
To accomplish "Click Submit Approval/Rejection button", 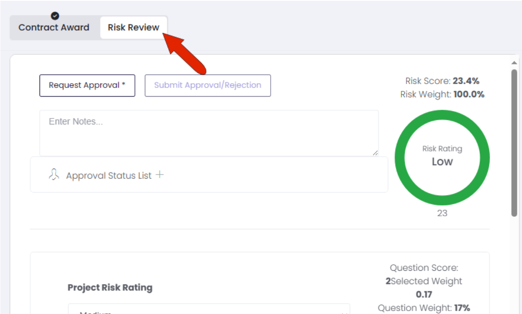I will [x=208, y=85].
